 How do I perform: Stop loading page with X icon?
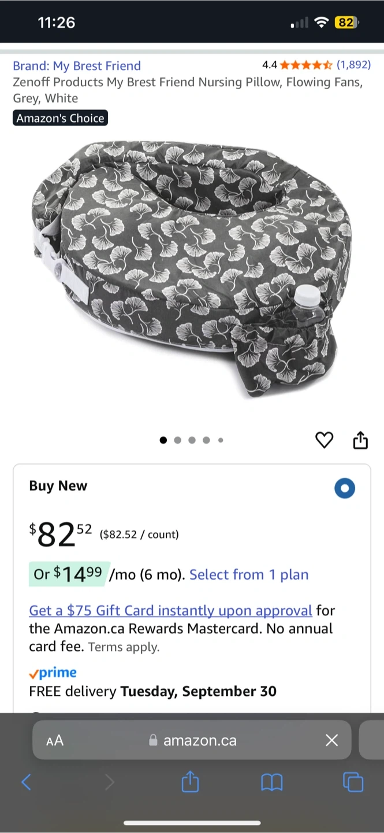pos(331,740)
